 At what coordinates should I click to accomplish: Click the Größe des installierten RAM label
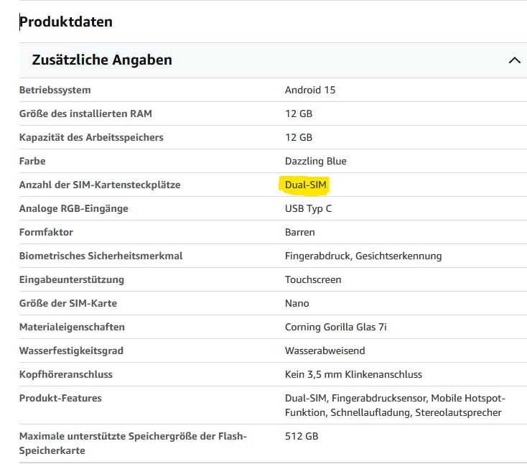click(85, 113)
